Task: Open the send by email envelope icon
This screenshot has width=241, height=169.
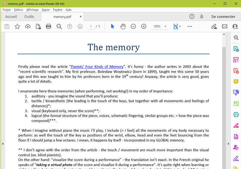Action: (224, 27)
